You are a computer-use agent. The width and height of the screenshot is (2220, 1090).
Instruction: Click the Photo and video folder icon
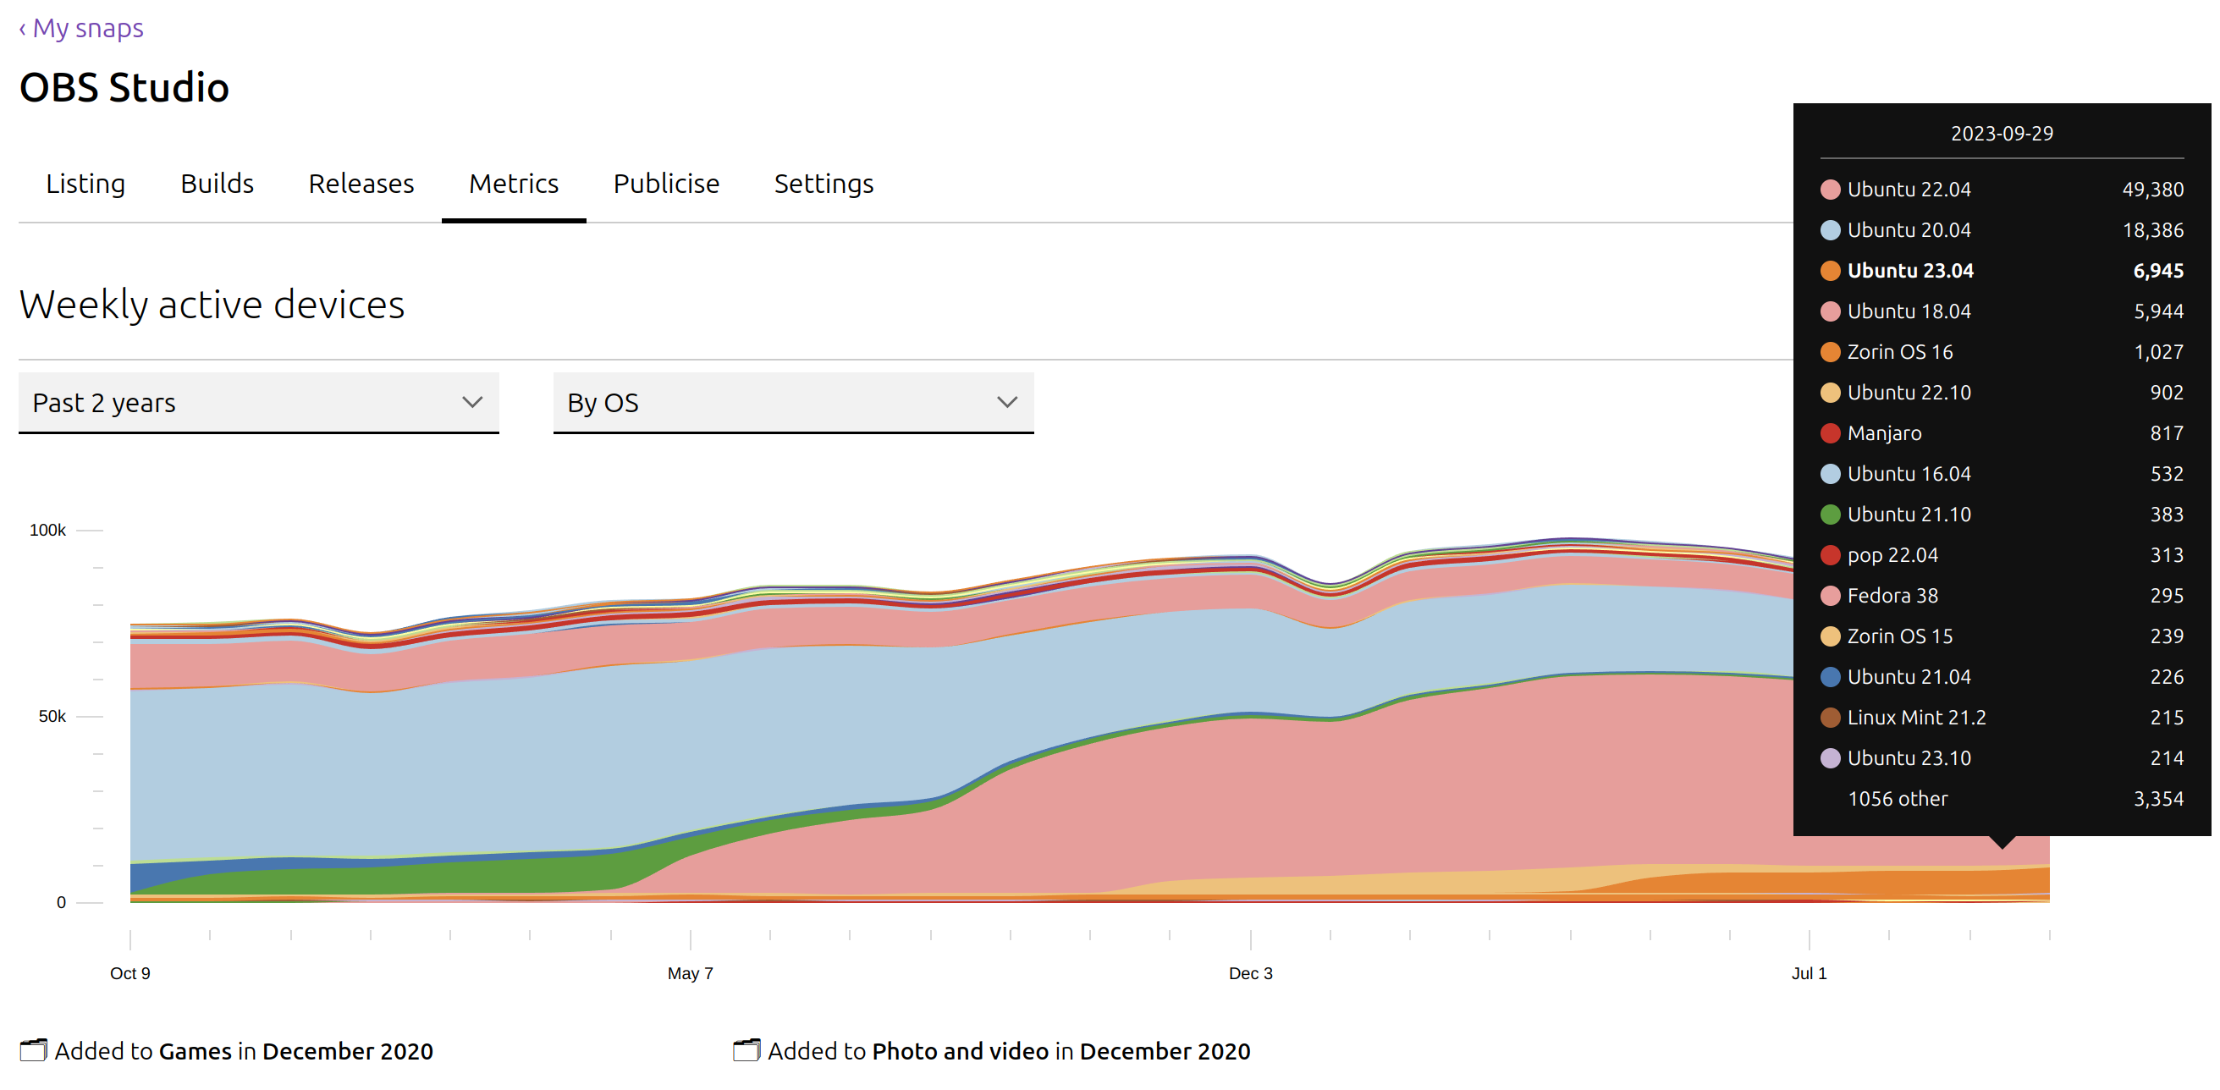tap(746, 1050)
